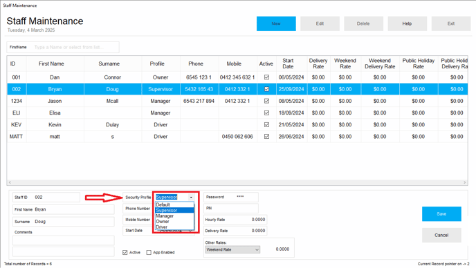Select the MATT ID cell
This screenshot has height=268, width=476.
click(17, 137)
